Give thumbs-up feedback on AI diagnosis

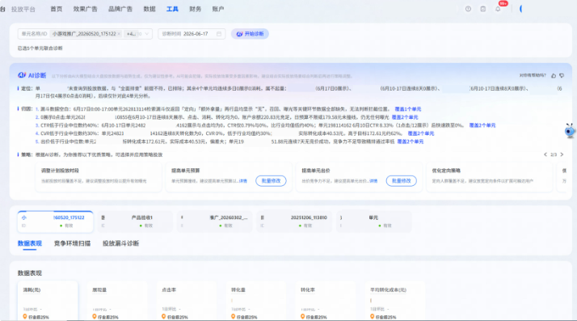(x=554, y=75)
